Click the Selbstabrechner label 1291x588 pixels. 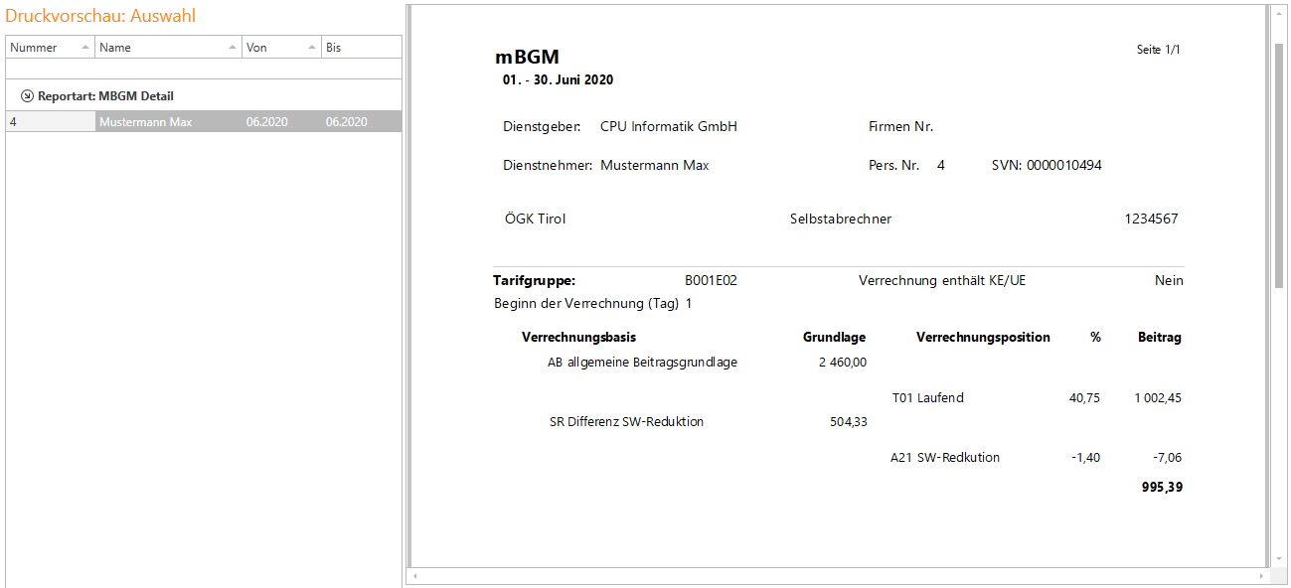pyautogui.click(x=841, y=219)
